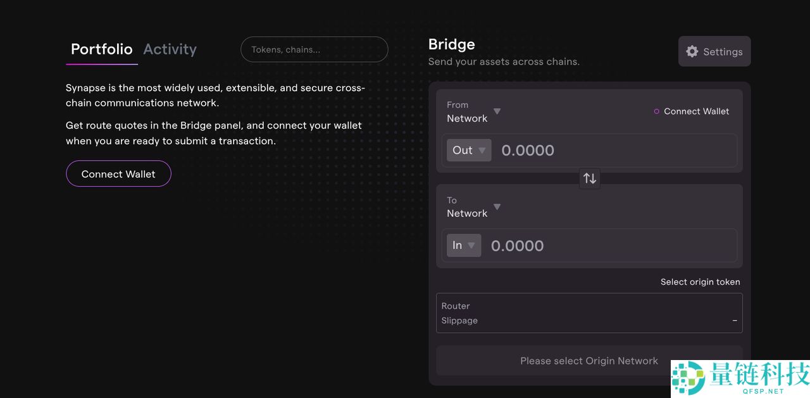
Task: Switch to the Activity tab
Action: [x=170, y=49]
